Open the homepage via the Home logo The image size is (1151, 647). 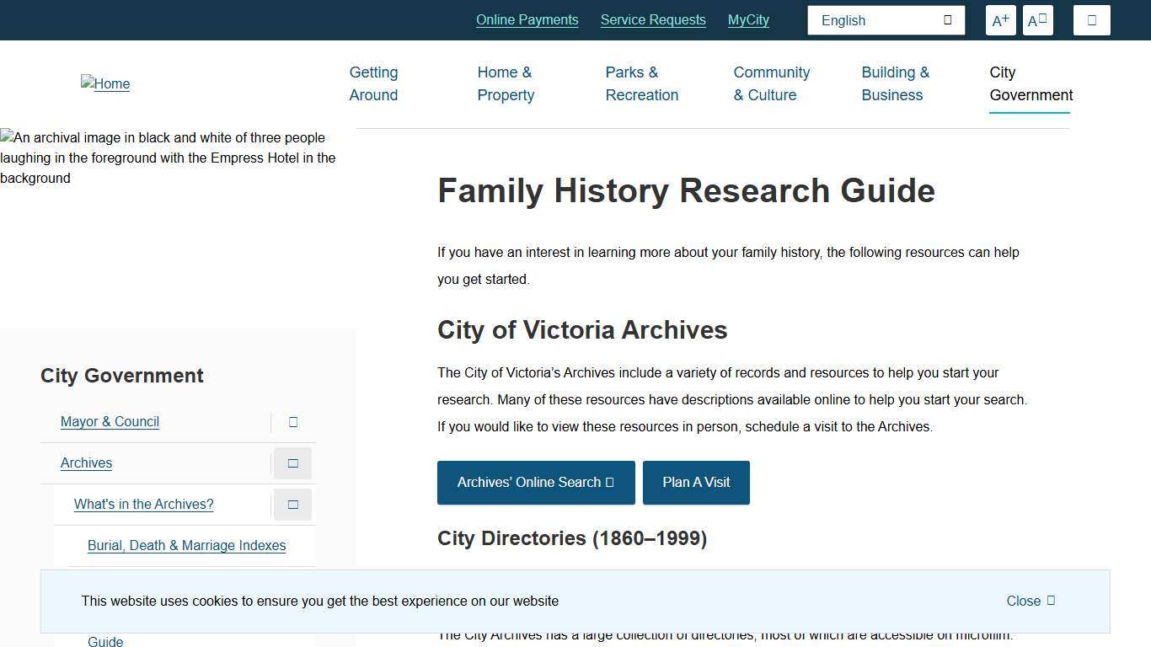click(105, 83)
